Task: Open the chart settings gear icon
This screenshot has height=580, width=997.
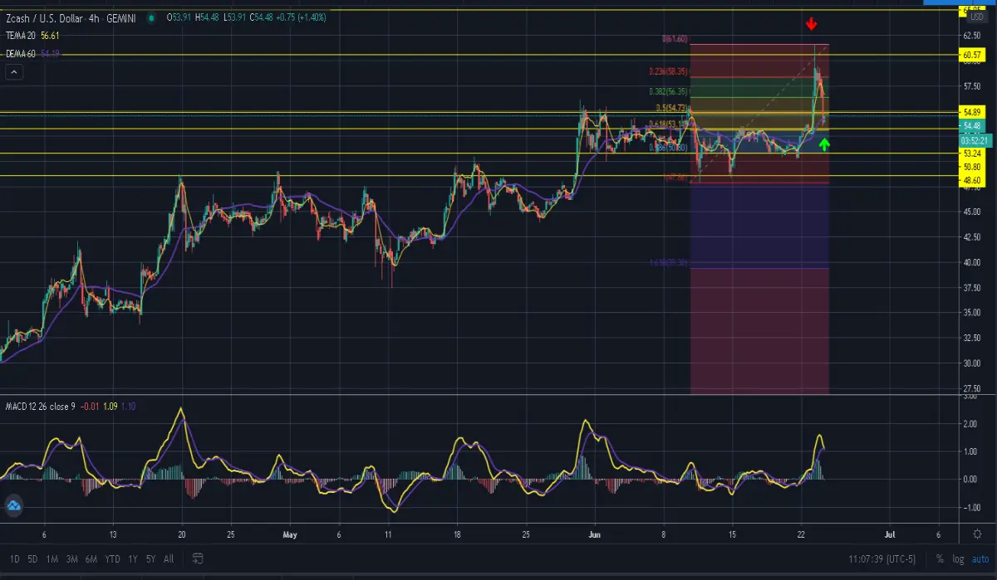Action: [978, 534]
